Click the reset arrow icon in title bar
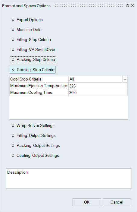This screenshot has height=212, width=137. click(x=127, y=6)
